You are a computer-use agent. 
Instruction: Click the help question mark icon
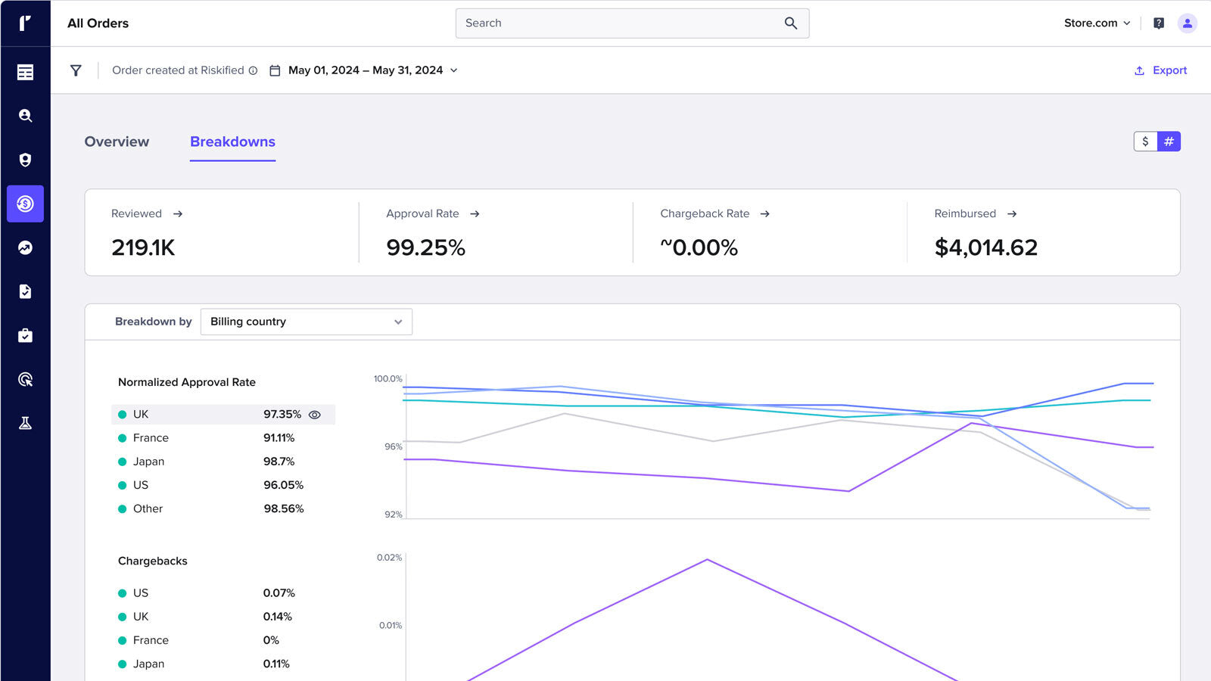(x=1157, y=23)
